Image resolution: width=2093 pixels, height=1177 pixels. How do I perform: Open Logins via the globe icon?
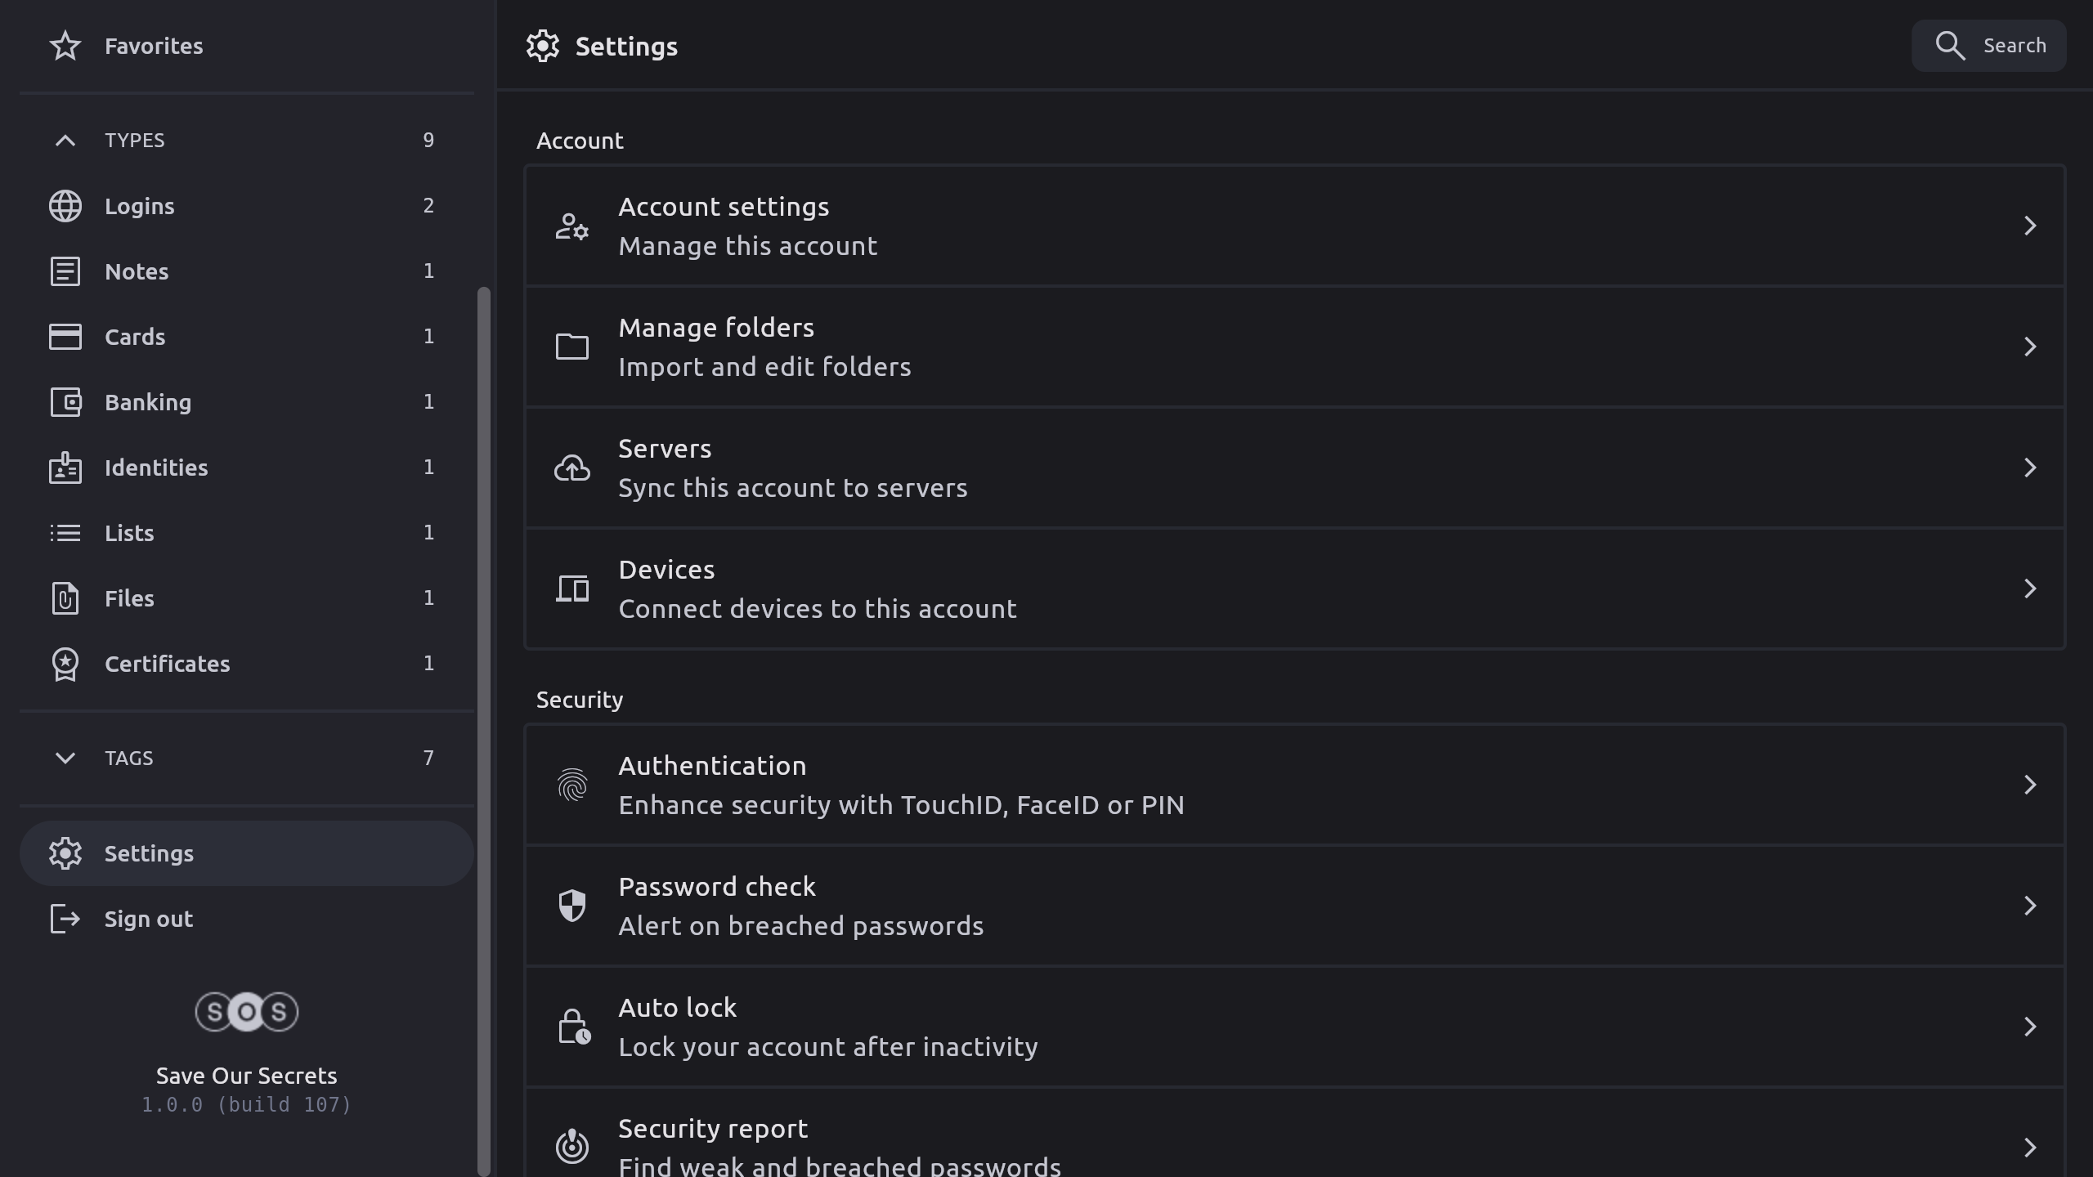click(65, 206)
